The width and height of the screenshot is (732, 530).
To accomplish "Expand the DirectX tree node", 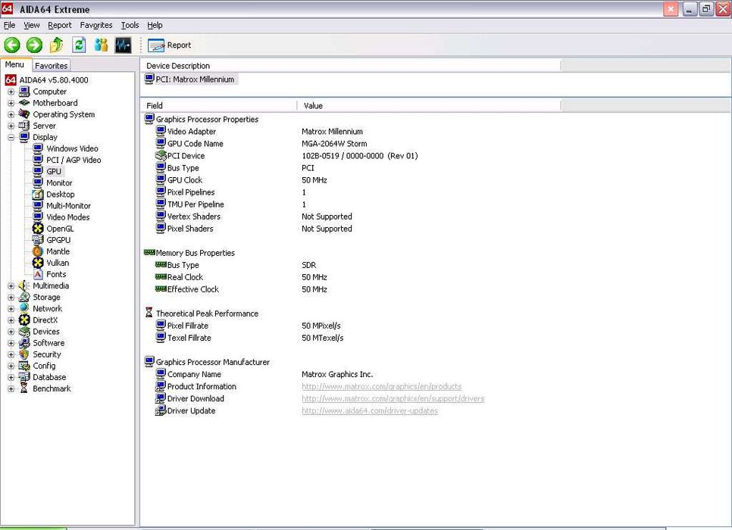I will 11,320.
